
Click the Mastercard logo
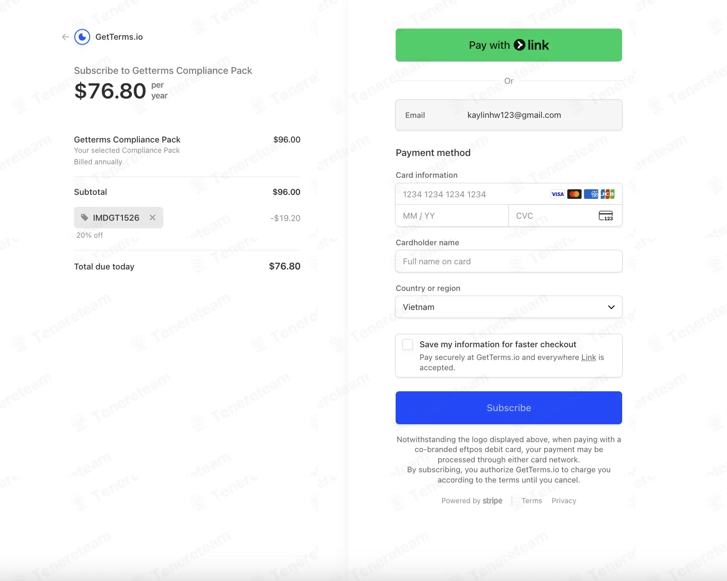point(574,194)
